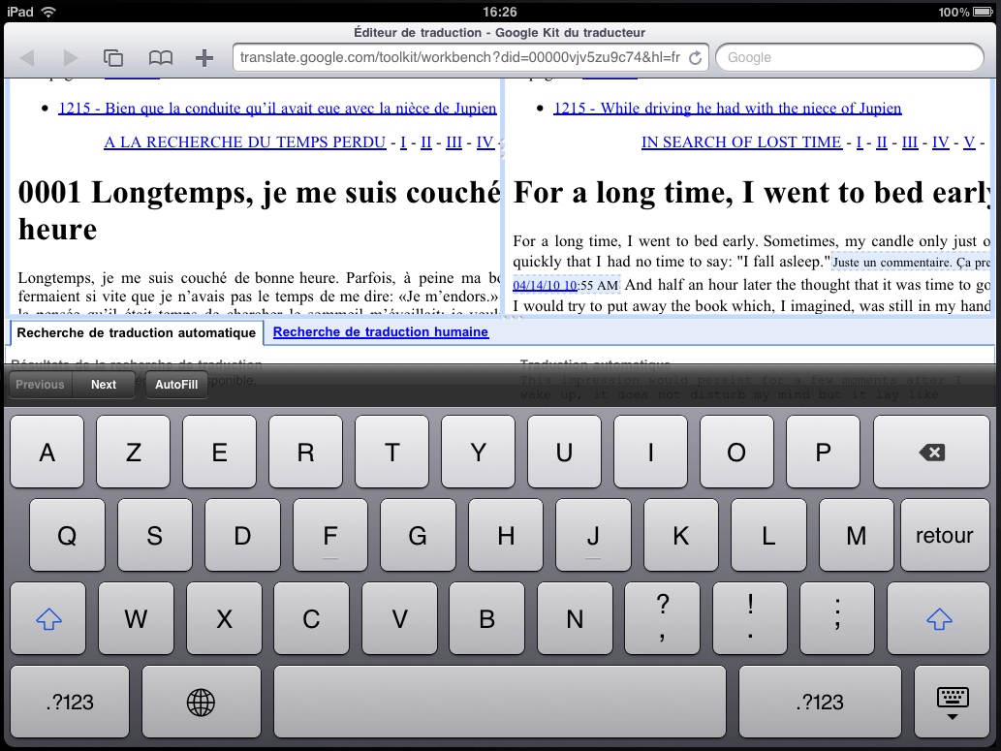Tap the I key on keyboard
The image size is (1001, 751).
(x=650, y=453)
